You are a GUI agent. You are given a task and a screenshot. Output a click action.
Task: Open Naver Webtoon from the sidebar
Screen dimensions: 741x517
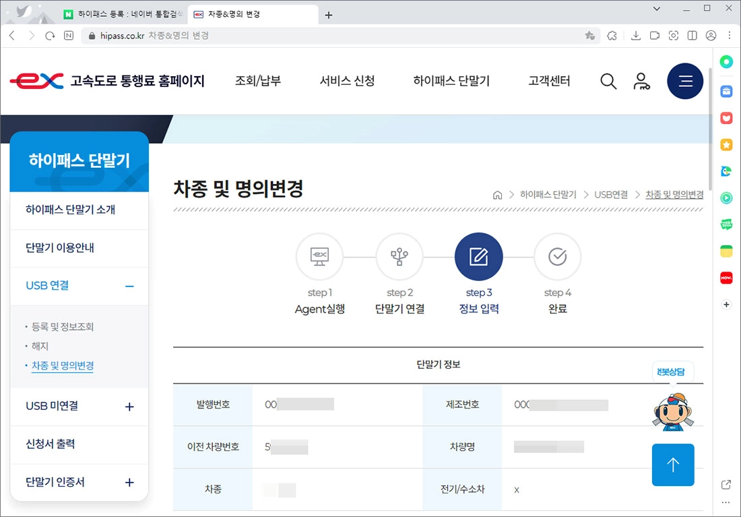(x=727, y=224)
